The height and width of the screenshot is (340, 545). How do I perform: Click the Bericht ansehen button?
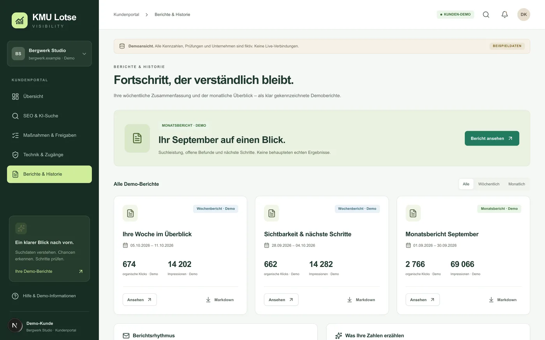coord(492,138)
